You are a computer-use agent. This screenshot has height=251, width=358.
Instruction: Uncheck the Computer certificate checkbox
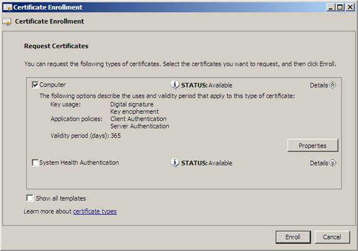click(35, 85)
